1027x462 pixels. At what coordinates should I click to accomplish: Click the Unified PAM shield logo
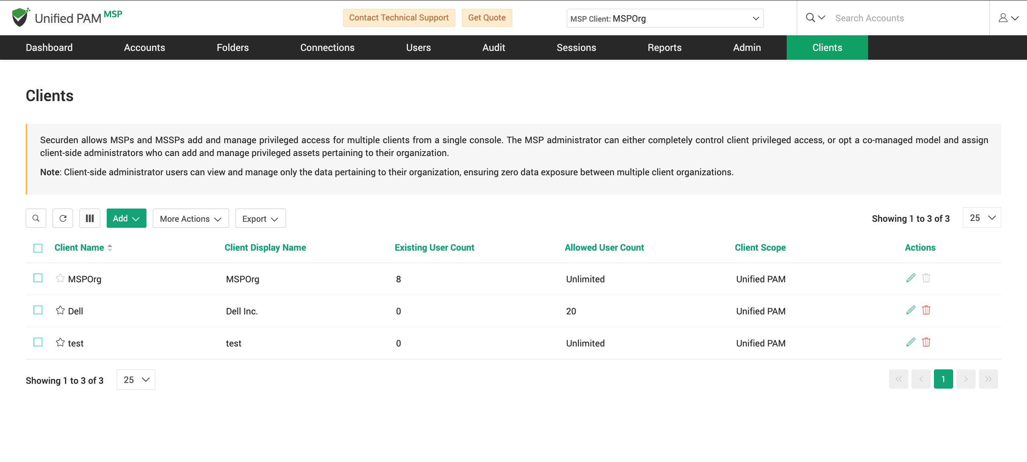point(19,17)
